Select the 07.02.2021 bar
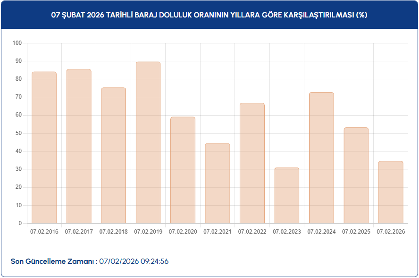The image size is (419, 278). click(x=218, y=183)
